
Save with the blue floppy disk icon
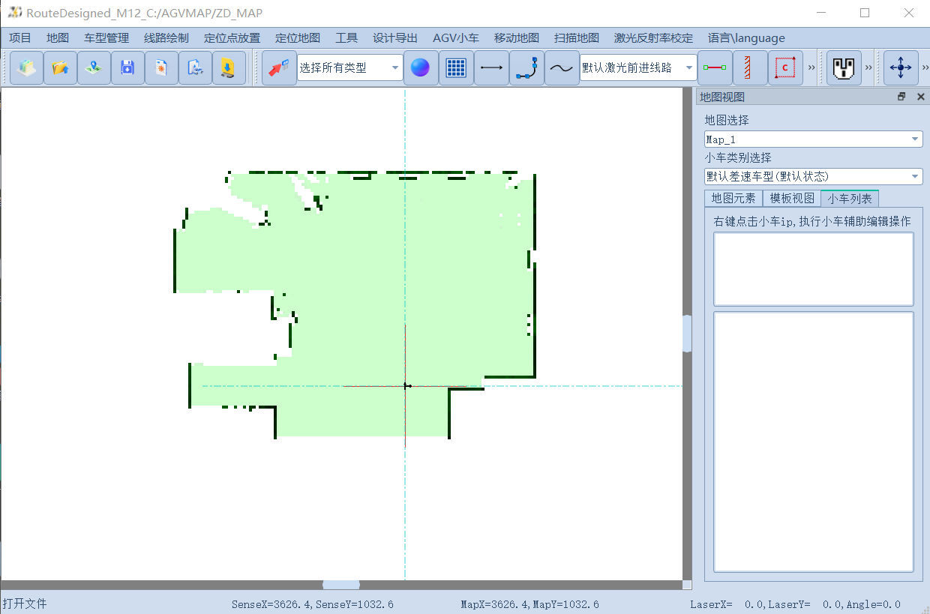click(x=127, y=68)
